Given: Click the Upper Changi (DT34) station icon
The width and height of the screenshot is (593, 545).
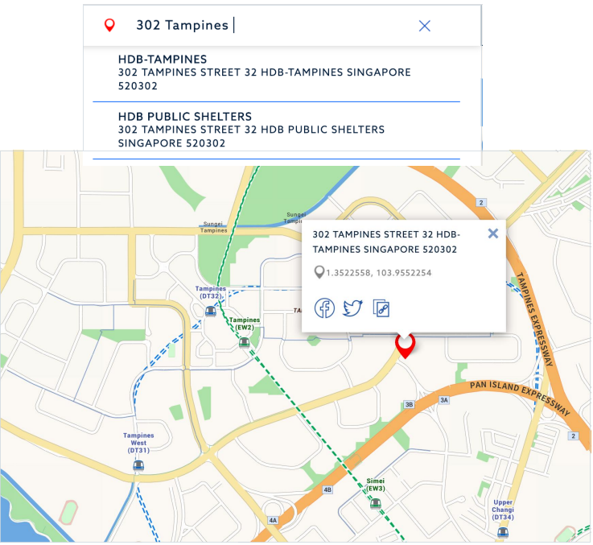Looking at the screenshot, I should coord(503,532).
